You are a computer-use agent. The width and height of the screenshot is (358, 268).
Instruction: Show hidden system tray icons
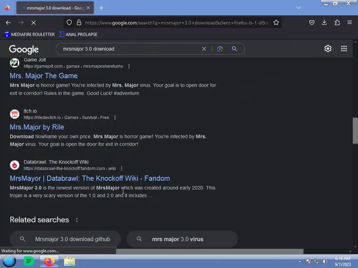(300, 262)
